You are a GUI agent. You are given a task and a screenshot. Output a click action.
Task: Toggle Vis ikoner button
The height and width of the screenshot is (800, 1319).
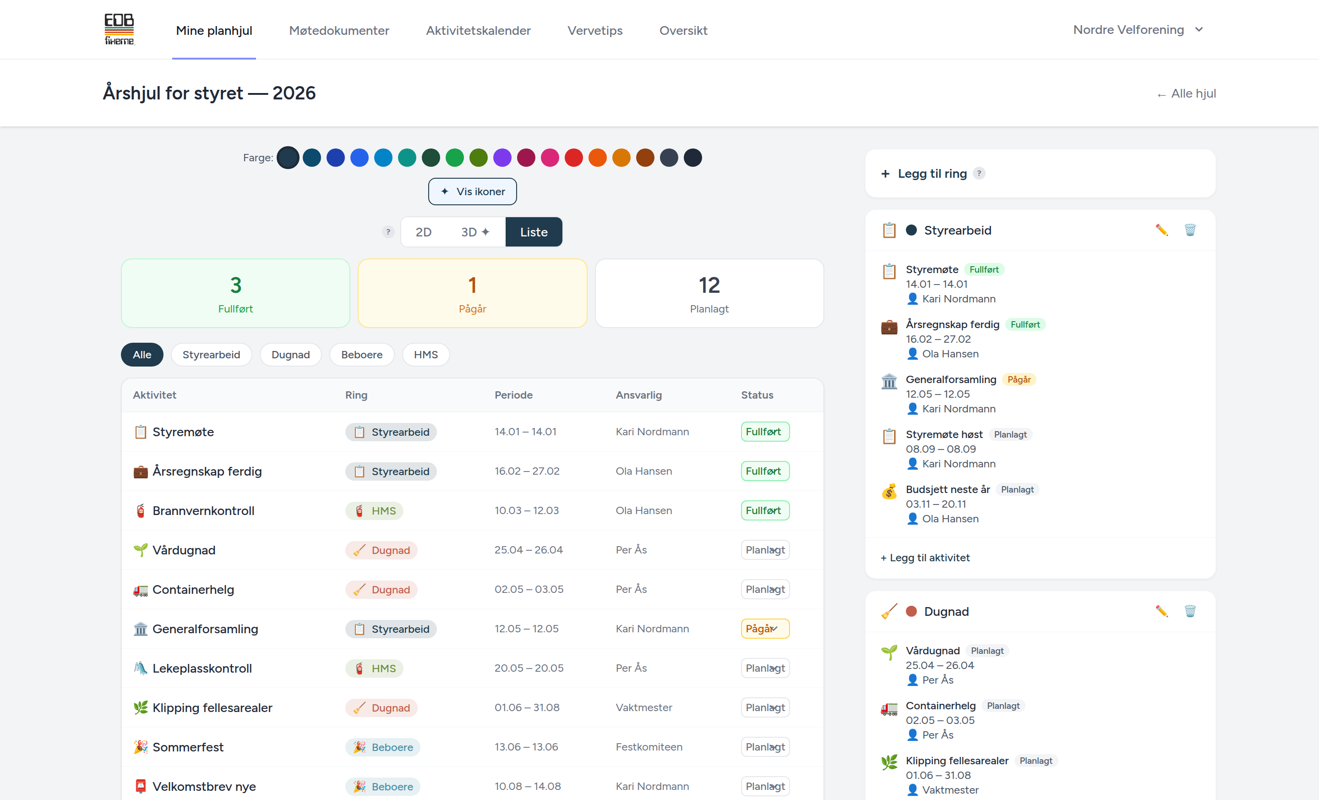click(472, 191)
